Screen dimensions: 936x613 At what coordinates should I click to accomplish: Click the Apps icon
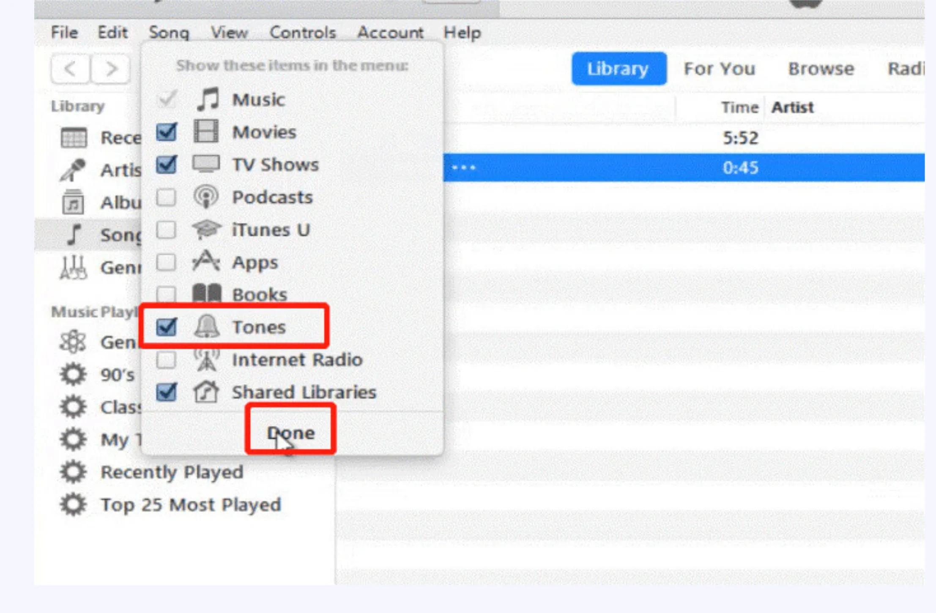click(206, 261)
